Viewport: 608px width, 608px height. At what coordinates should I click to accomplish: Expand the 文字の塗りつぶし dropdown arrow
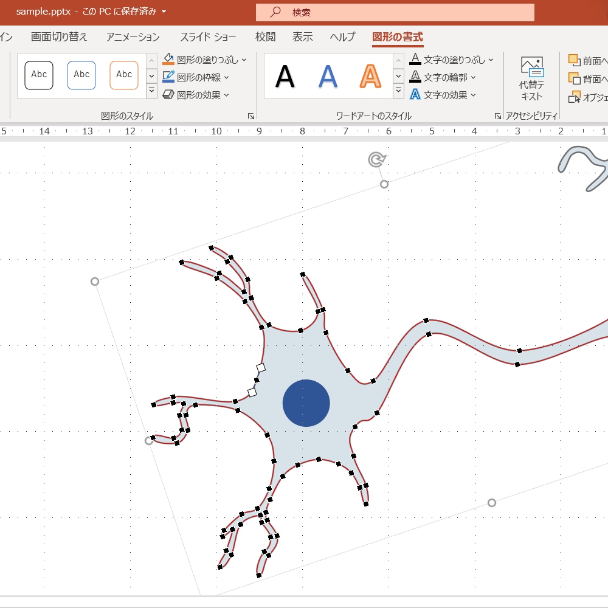coord(491,60)
